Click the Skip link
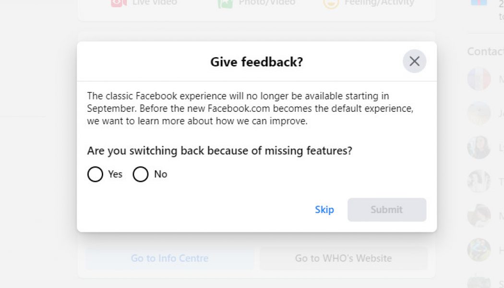The width and height of the screenshot is (504, 288). [324, 210]
